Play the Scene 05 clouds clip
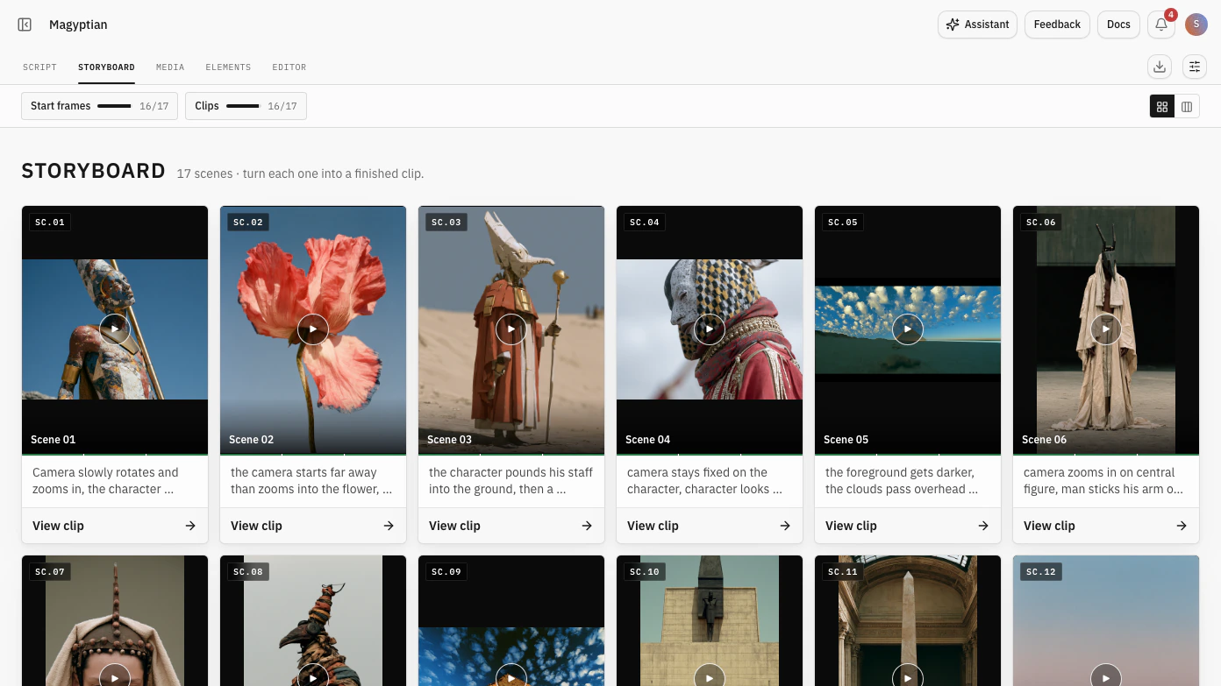The width and height of the screenshot is (1221, 686). coord(908,329)
